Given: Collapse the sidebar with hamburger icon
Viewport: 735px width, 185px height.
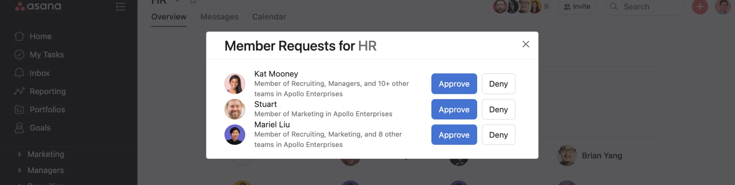Looking at the screenshot, I should click(x=120, y=6).
